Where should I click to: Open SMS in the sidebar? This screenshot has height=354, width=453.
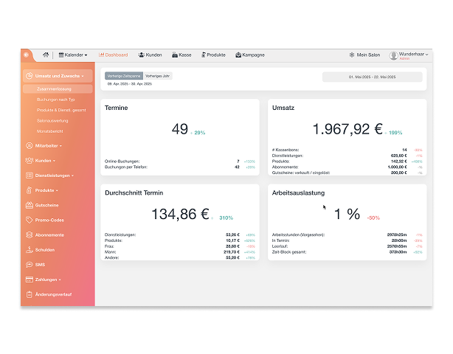40,265
